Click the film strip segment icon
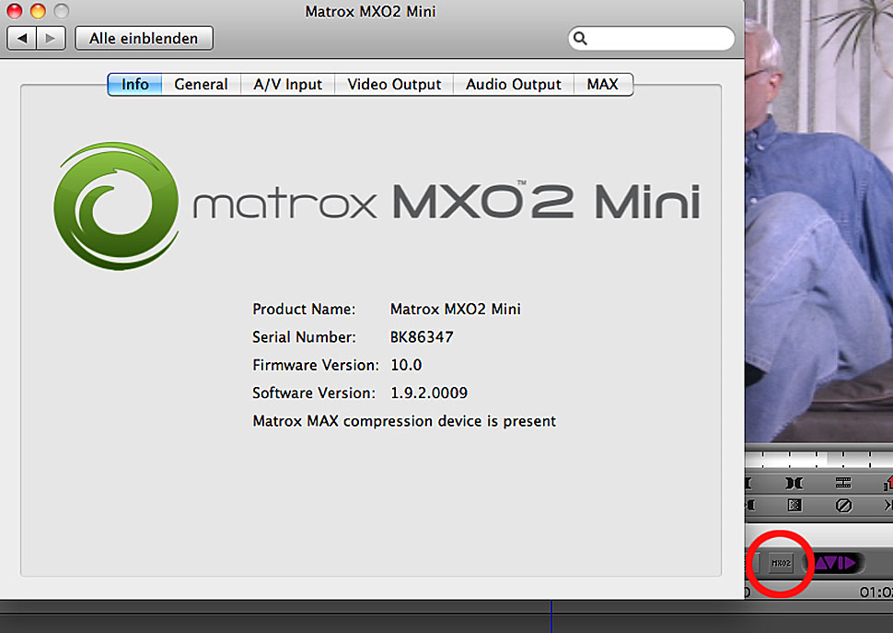Image resolution: width=893 pixels, height=633 pixels. pyautogui.click(x=843, y=483)
